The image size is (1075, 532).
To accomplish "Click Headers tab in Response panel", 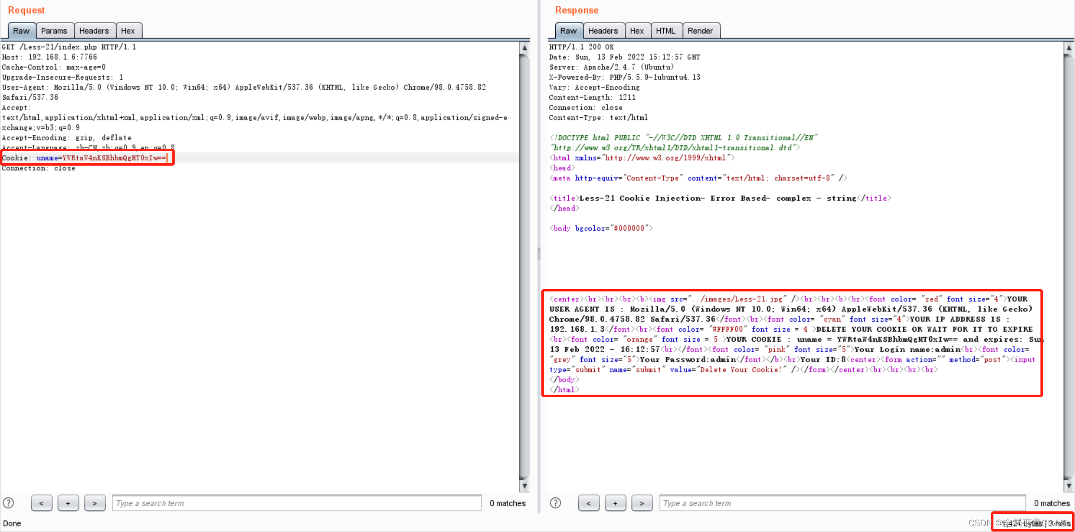I will tap(603, 31).
